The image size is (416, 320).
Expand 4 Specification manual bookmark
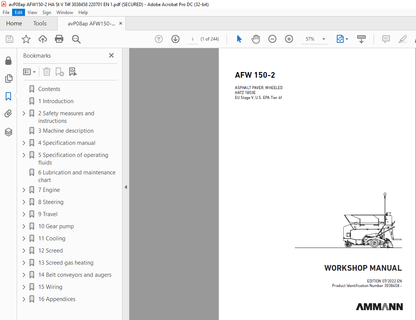click(24, 143)
